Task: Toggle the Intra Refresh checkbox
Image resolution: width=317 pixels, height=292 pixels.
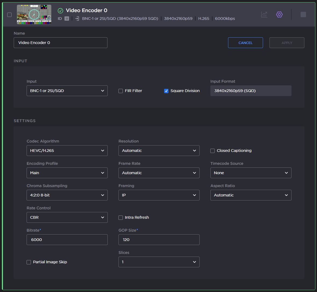Action: coord(121,218)
